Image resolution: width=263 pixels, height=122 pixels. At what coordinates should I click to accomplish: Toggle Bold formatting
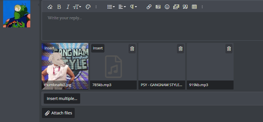pos(59,7)
